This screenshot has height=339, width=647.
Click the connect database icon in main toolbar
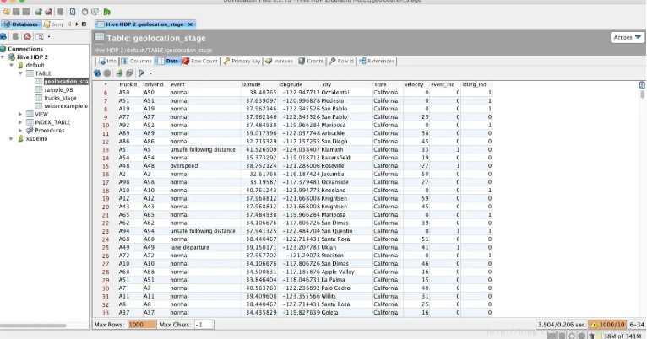coord(38,12)
